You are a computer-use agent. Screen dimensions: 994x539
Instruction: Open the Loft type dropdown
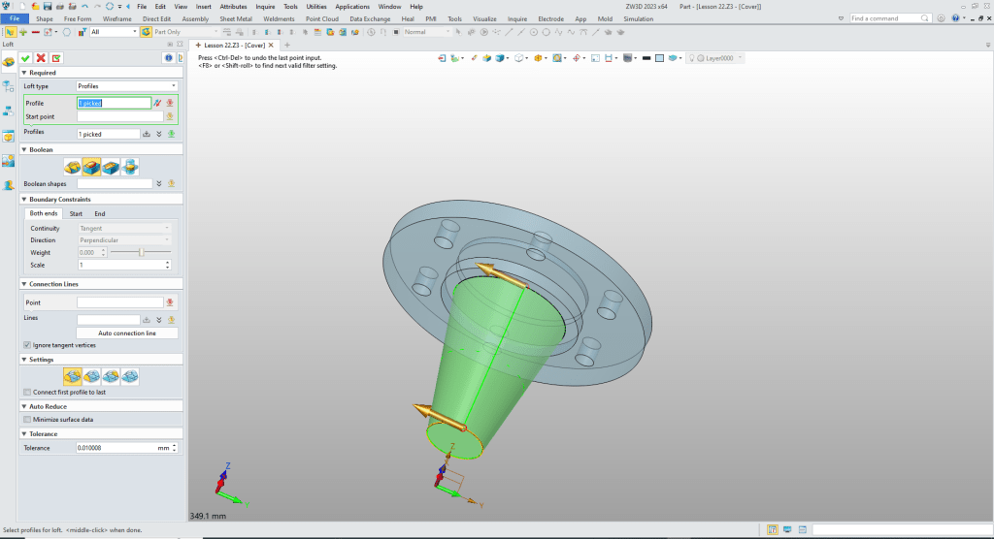(x=126, y=86)
